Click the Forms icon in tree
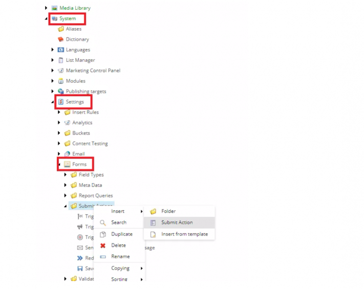The height and width of the screenshot is (289, 364). click(x=67, y=164)
